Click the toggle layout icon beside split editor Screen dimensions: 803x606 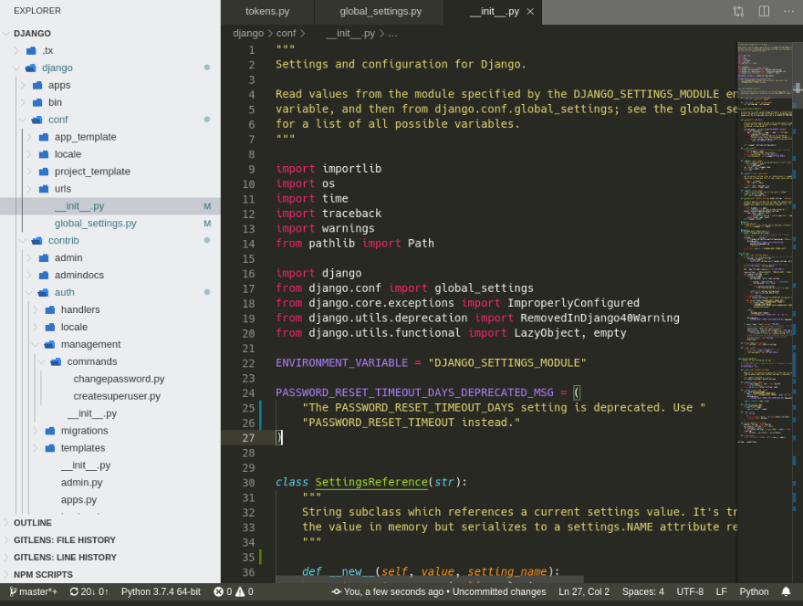coord(738,11)
